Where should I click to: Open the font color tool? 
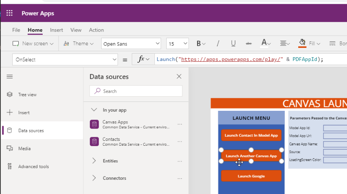coord(264,43)
